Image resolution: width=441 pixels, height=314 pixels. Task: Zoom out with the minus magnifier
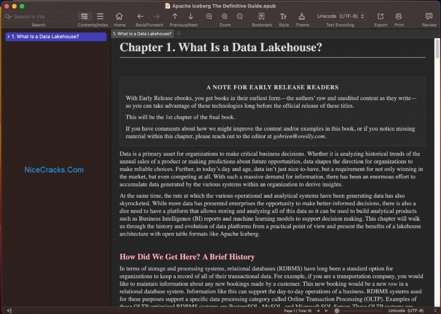[239, 16]
